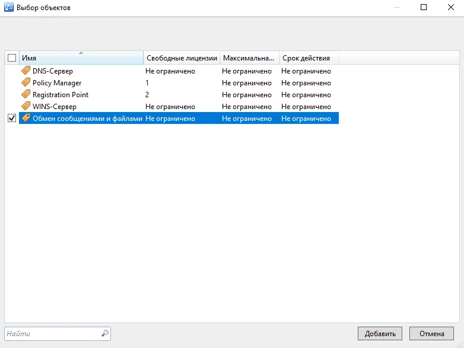
Task: Focus the Найти search field
Action: (x=53, y=334)
